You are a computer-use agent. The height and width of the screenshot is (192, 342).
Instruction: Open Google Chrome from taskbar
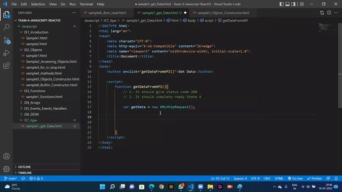[161, 187]
